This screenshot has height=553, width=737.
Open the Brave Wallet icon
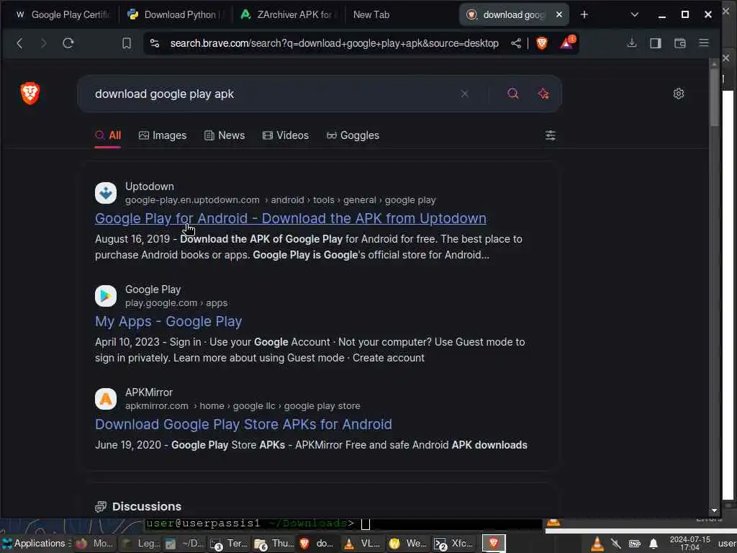tap(679, 43)
